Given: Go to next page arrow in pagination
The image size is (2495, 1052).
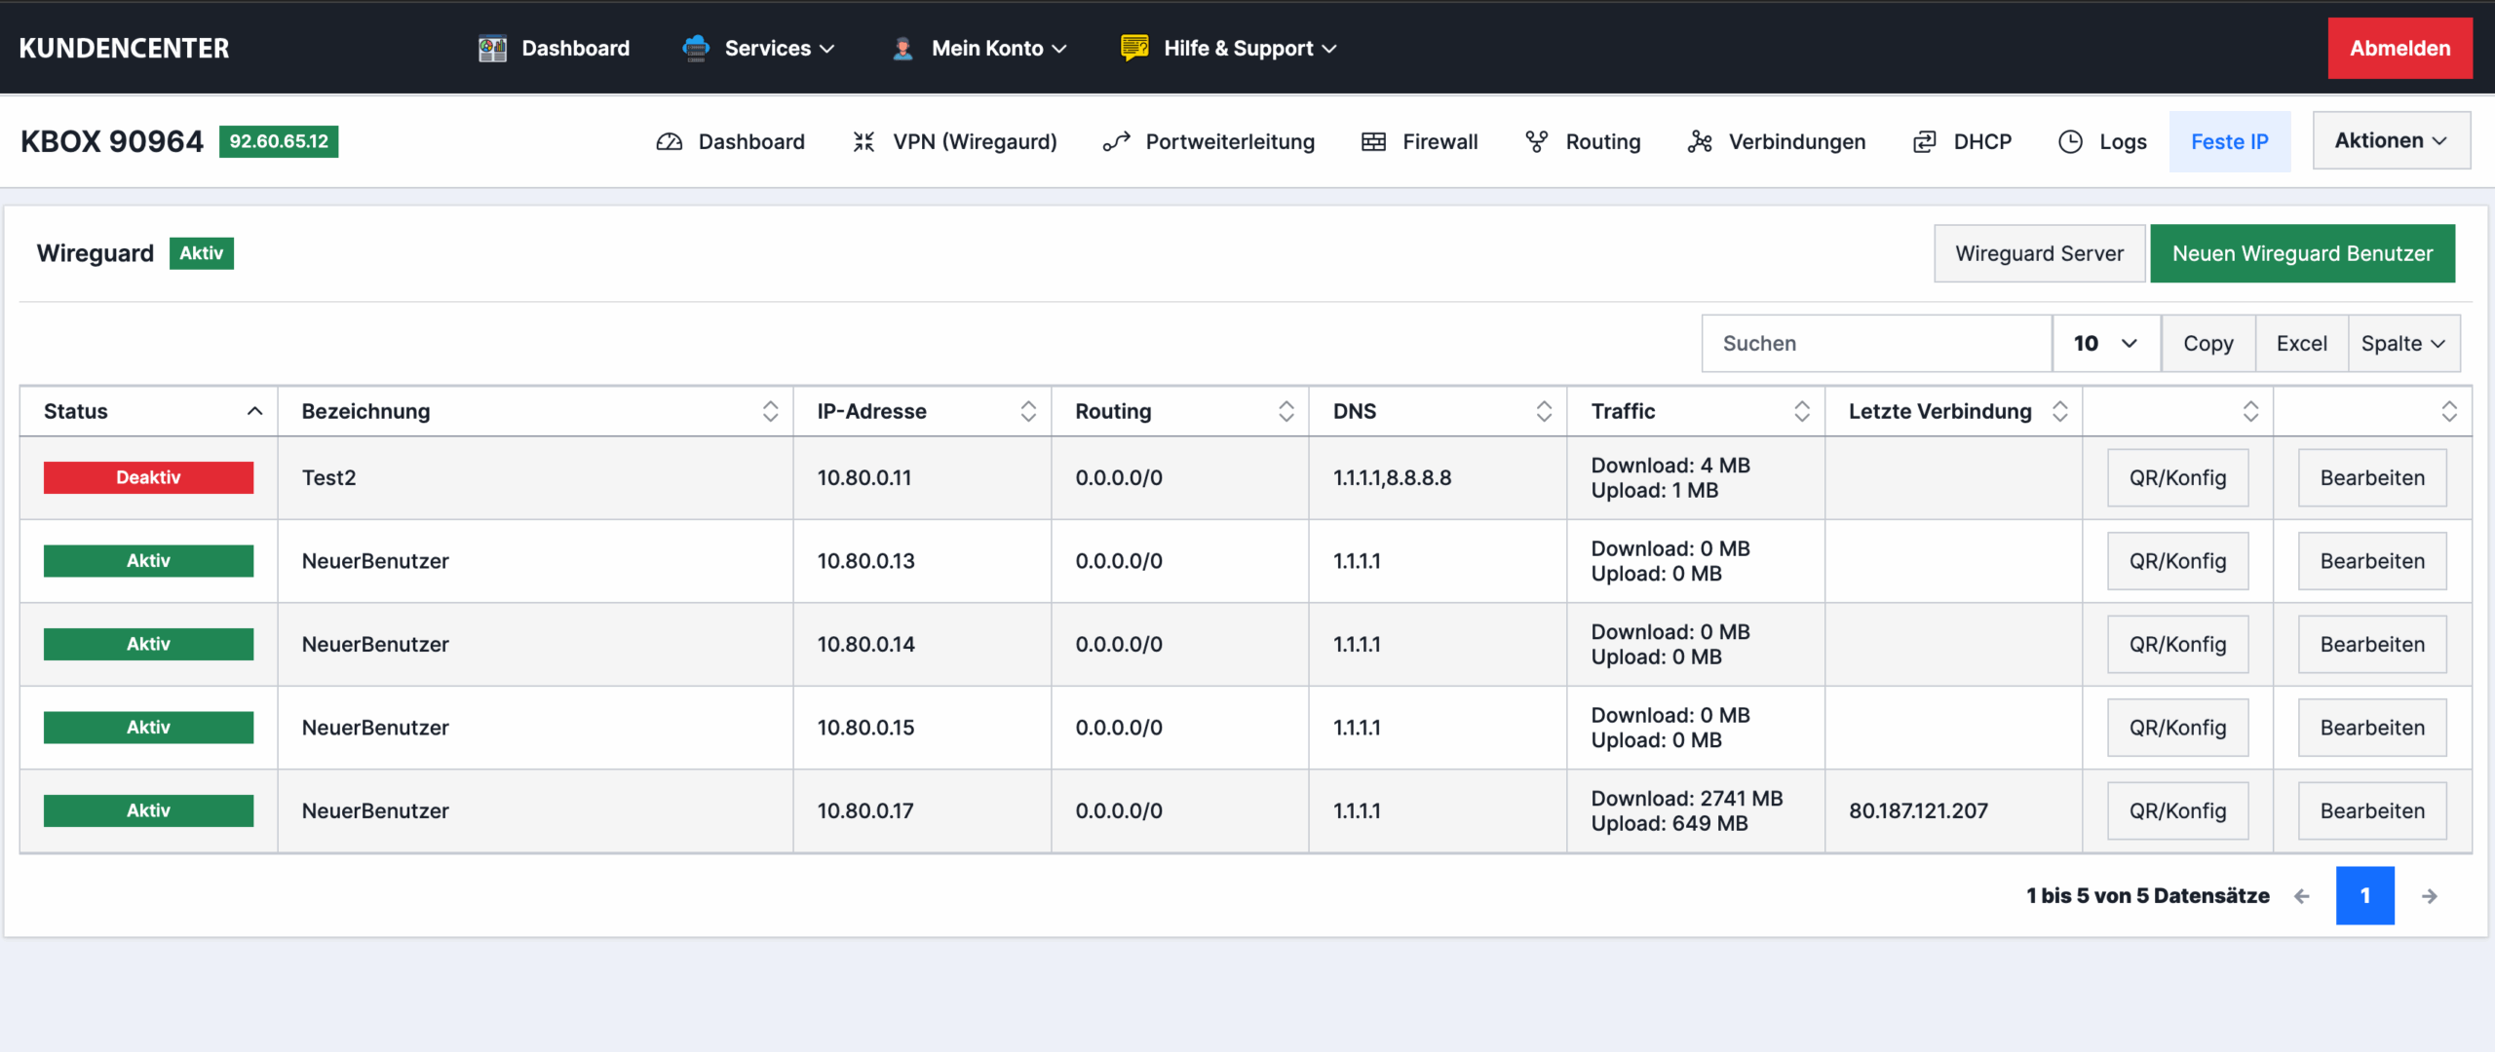Looking at the screenshot, I should (x=2430, y=896).
